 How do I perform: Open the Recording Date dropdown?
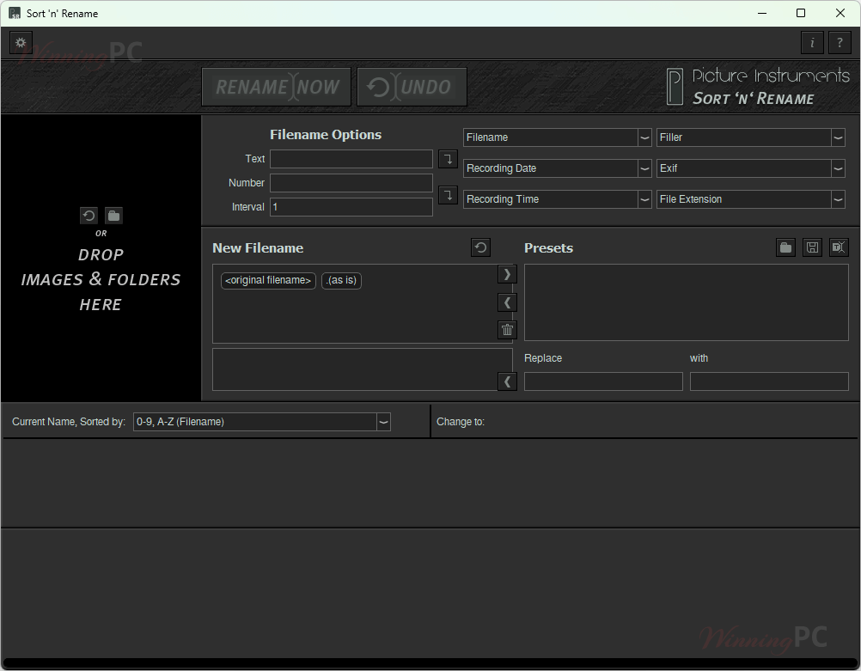644,168
